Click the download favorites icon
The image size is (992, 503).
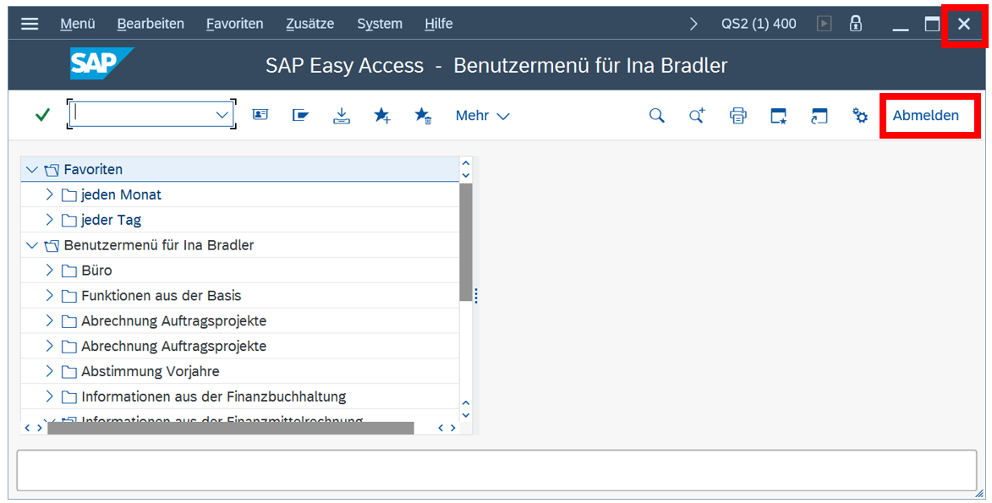pos(341,116)
